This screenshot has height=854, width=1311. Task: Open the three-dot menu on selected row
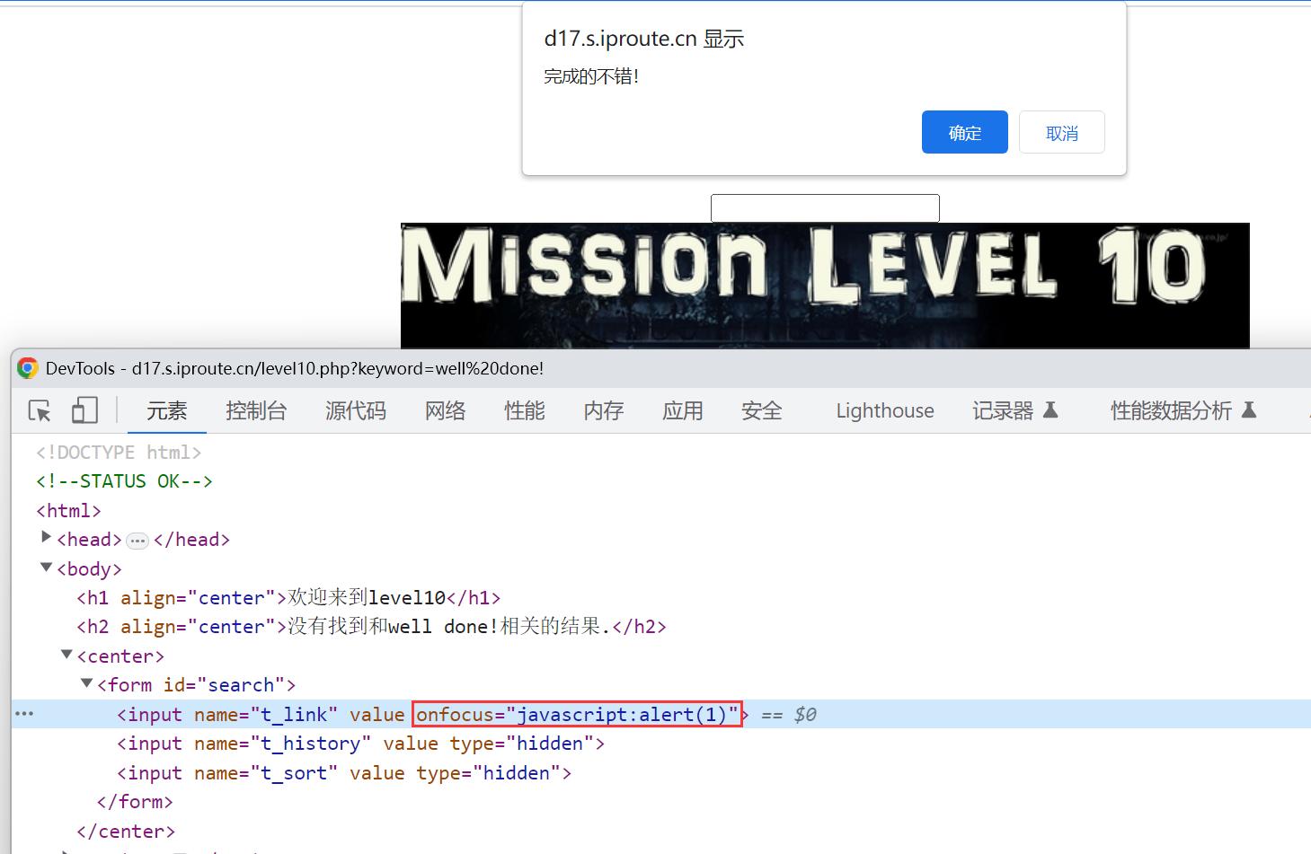point(24,714)
